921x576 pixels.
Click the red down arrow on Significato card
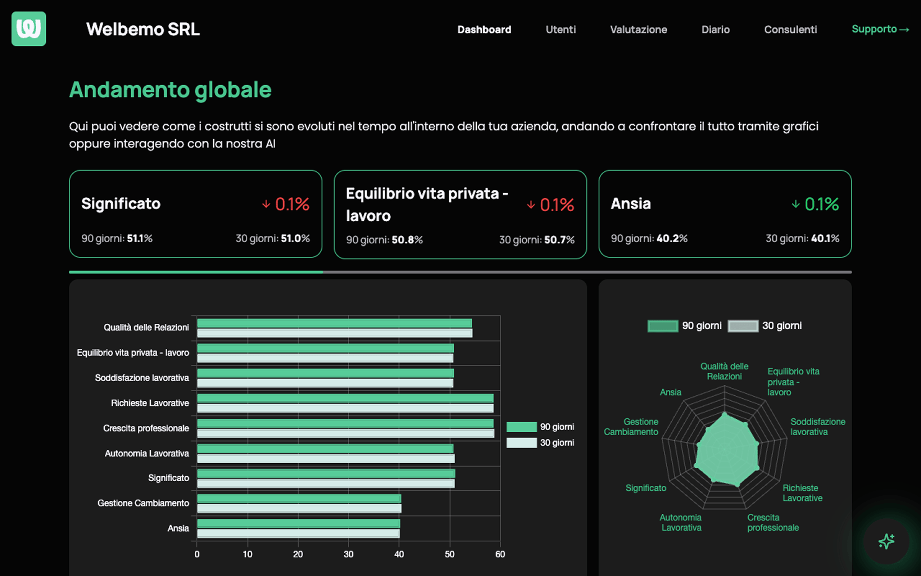[x=266, y=204]
